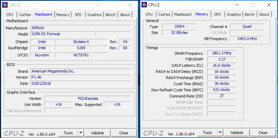Image resolution: width=278 pixels, height=138 pixels.
Task: Click Close button in right window
Action: (x=263, y=133)
